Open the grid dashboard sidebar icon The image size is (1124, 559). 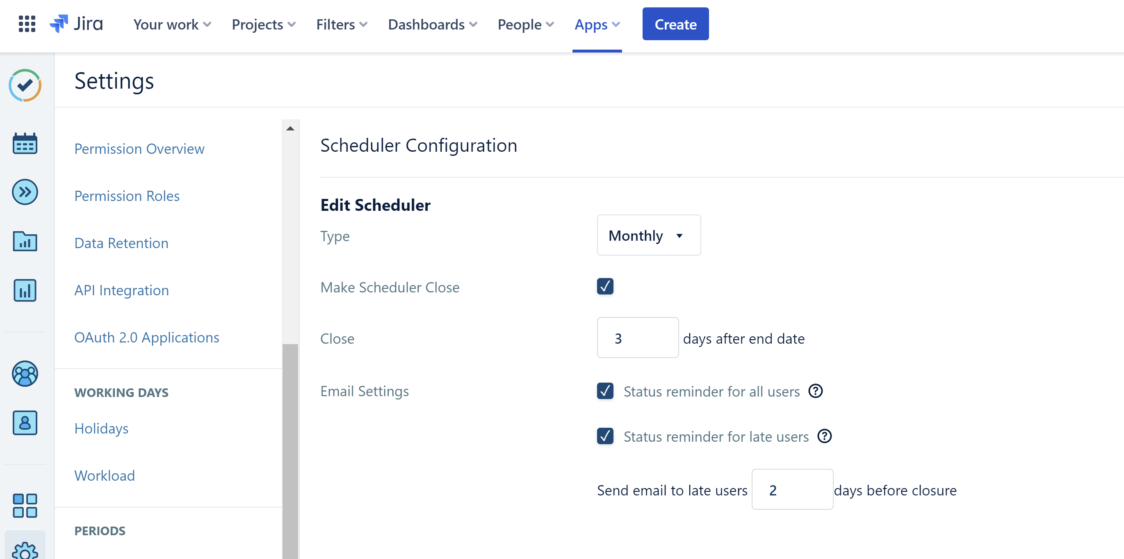pyautogui.click(x=25, y=505)
